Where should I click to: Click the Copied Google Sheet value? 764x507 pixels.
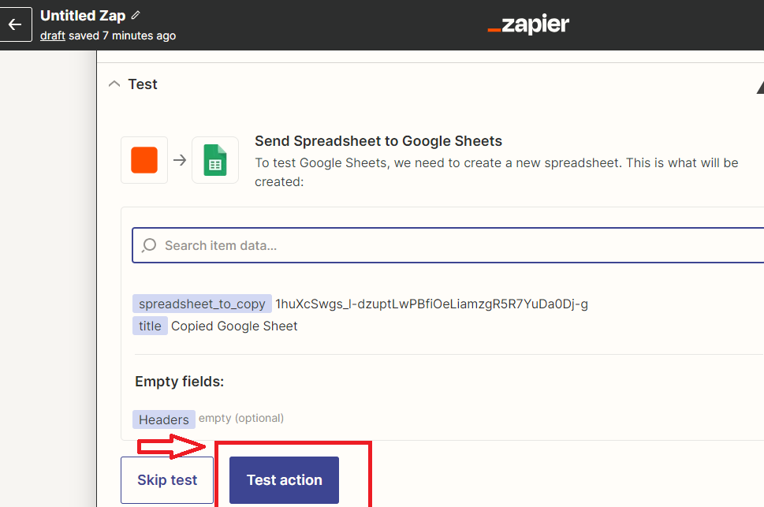point(234,326)
